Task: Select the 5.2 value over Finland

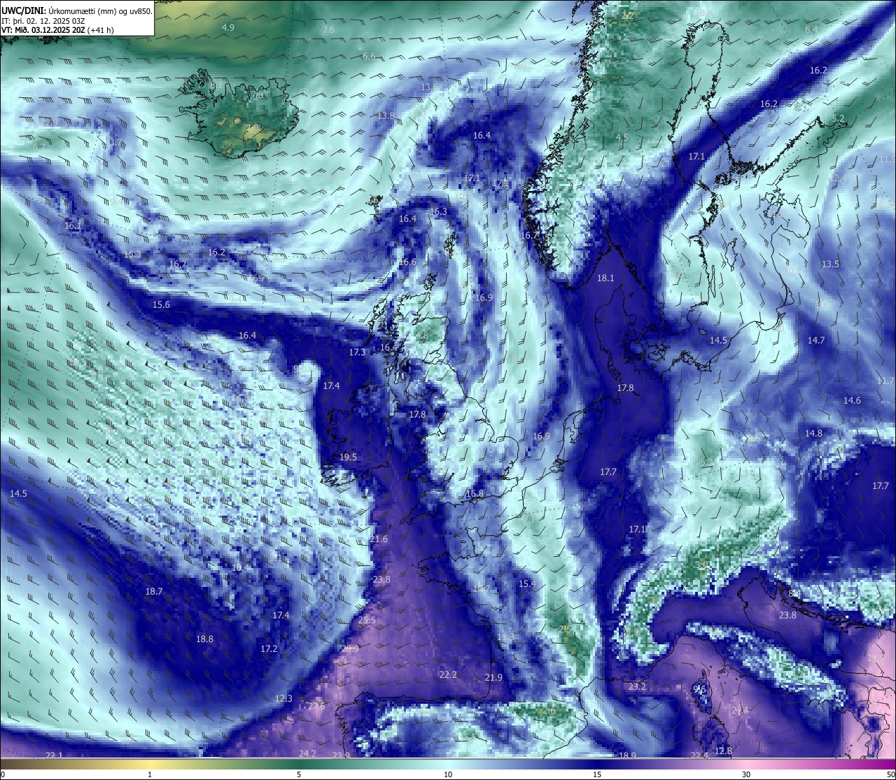Action: coord(839,118)
